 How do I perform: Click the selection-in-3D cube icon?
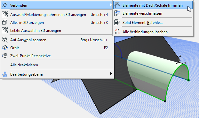click(5, 14)
